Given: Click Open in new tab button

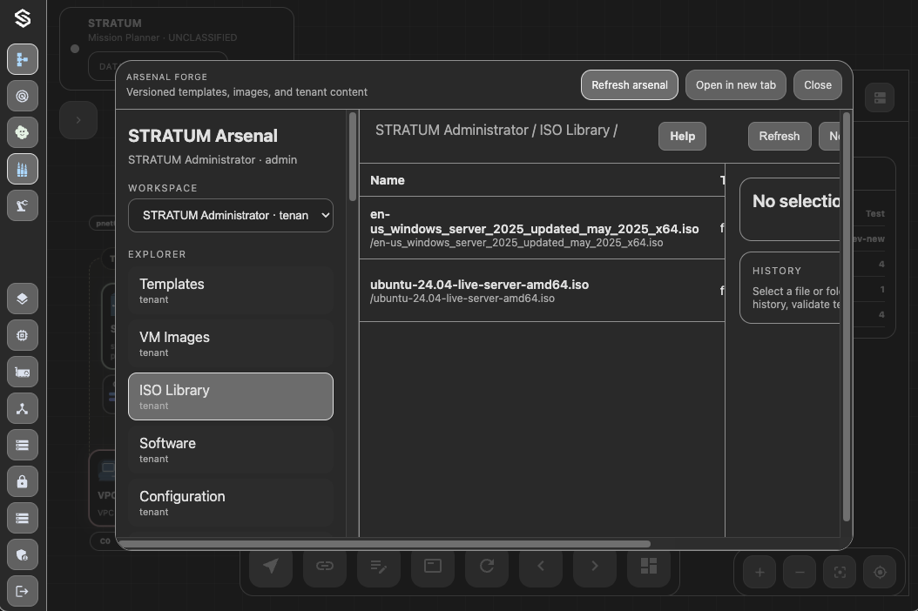Looking at the screenshot, I should coord(736,85).
